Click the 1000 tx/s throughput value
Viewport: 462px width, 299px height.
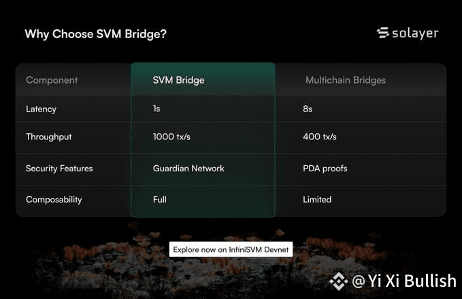click(171, 137)
